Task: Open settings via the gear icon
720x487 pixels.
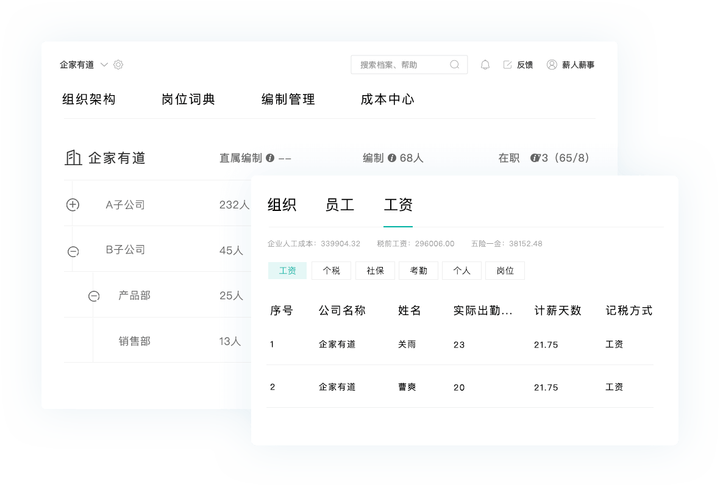Action: [x=118, y=64]
